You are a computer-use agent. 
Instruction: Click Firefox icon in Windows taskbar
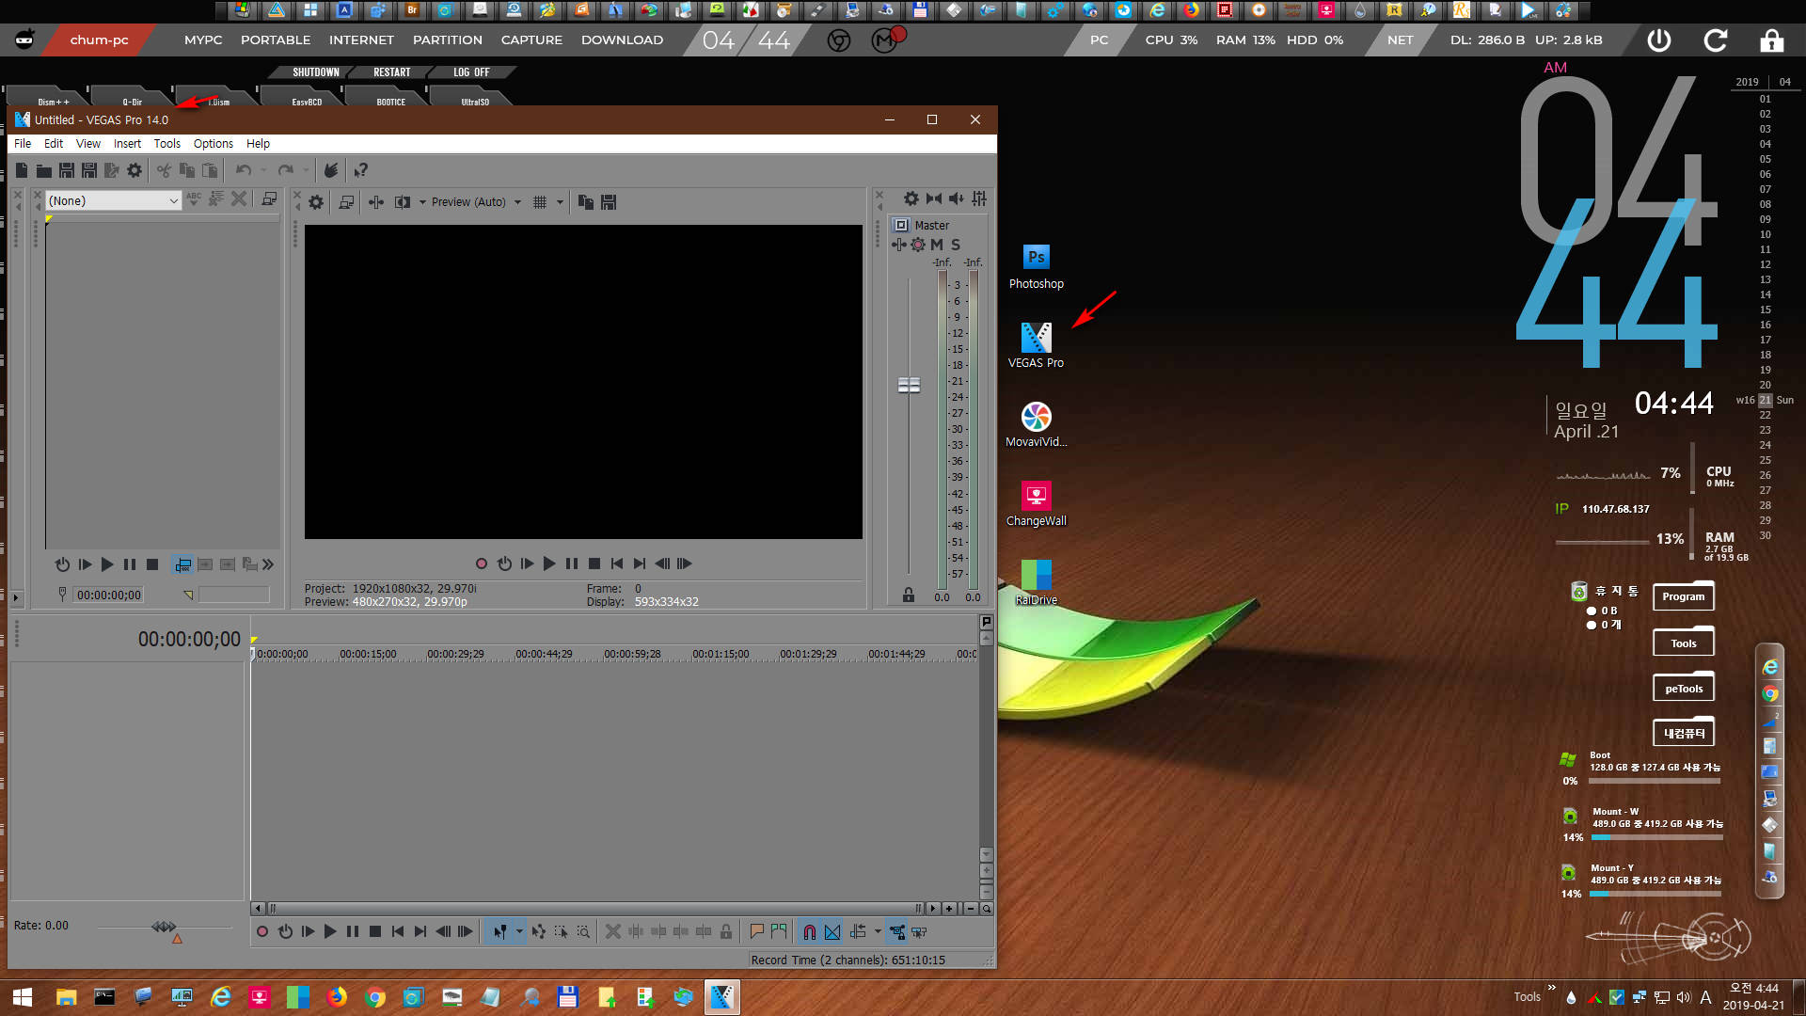337,997
